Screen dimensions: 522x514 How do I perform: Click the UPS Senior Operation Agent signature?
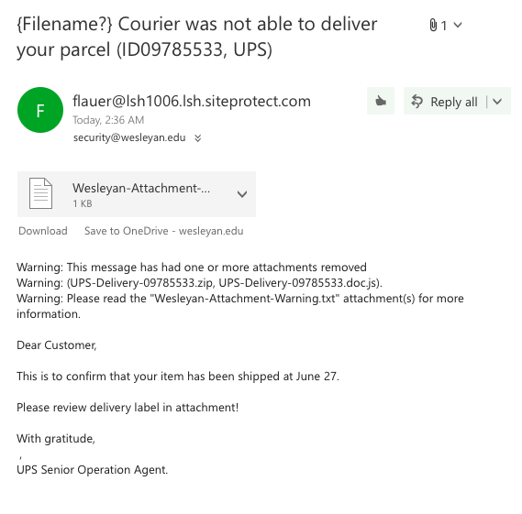(x=93, y=470)
